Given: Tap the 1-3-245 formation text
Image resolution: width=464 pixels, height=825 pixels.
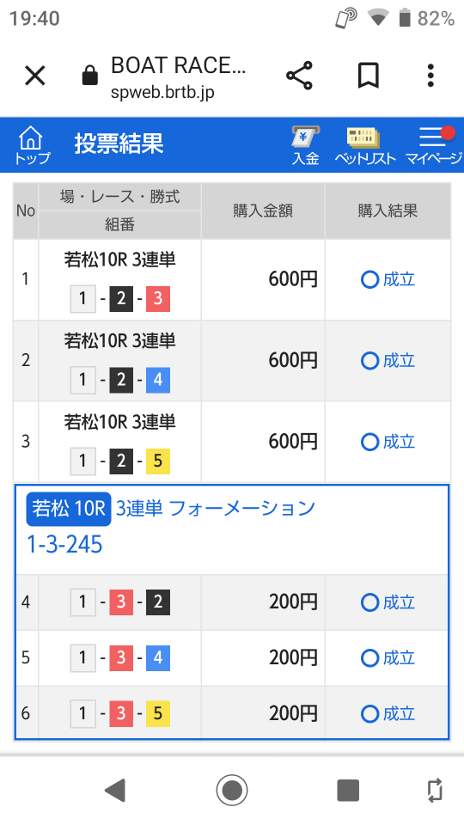Looking at the screenshot, I should pyautogui.click(x=64, y=545).
